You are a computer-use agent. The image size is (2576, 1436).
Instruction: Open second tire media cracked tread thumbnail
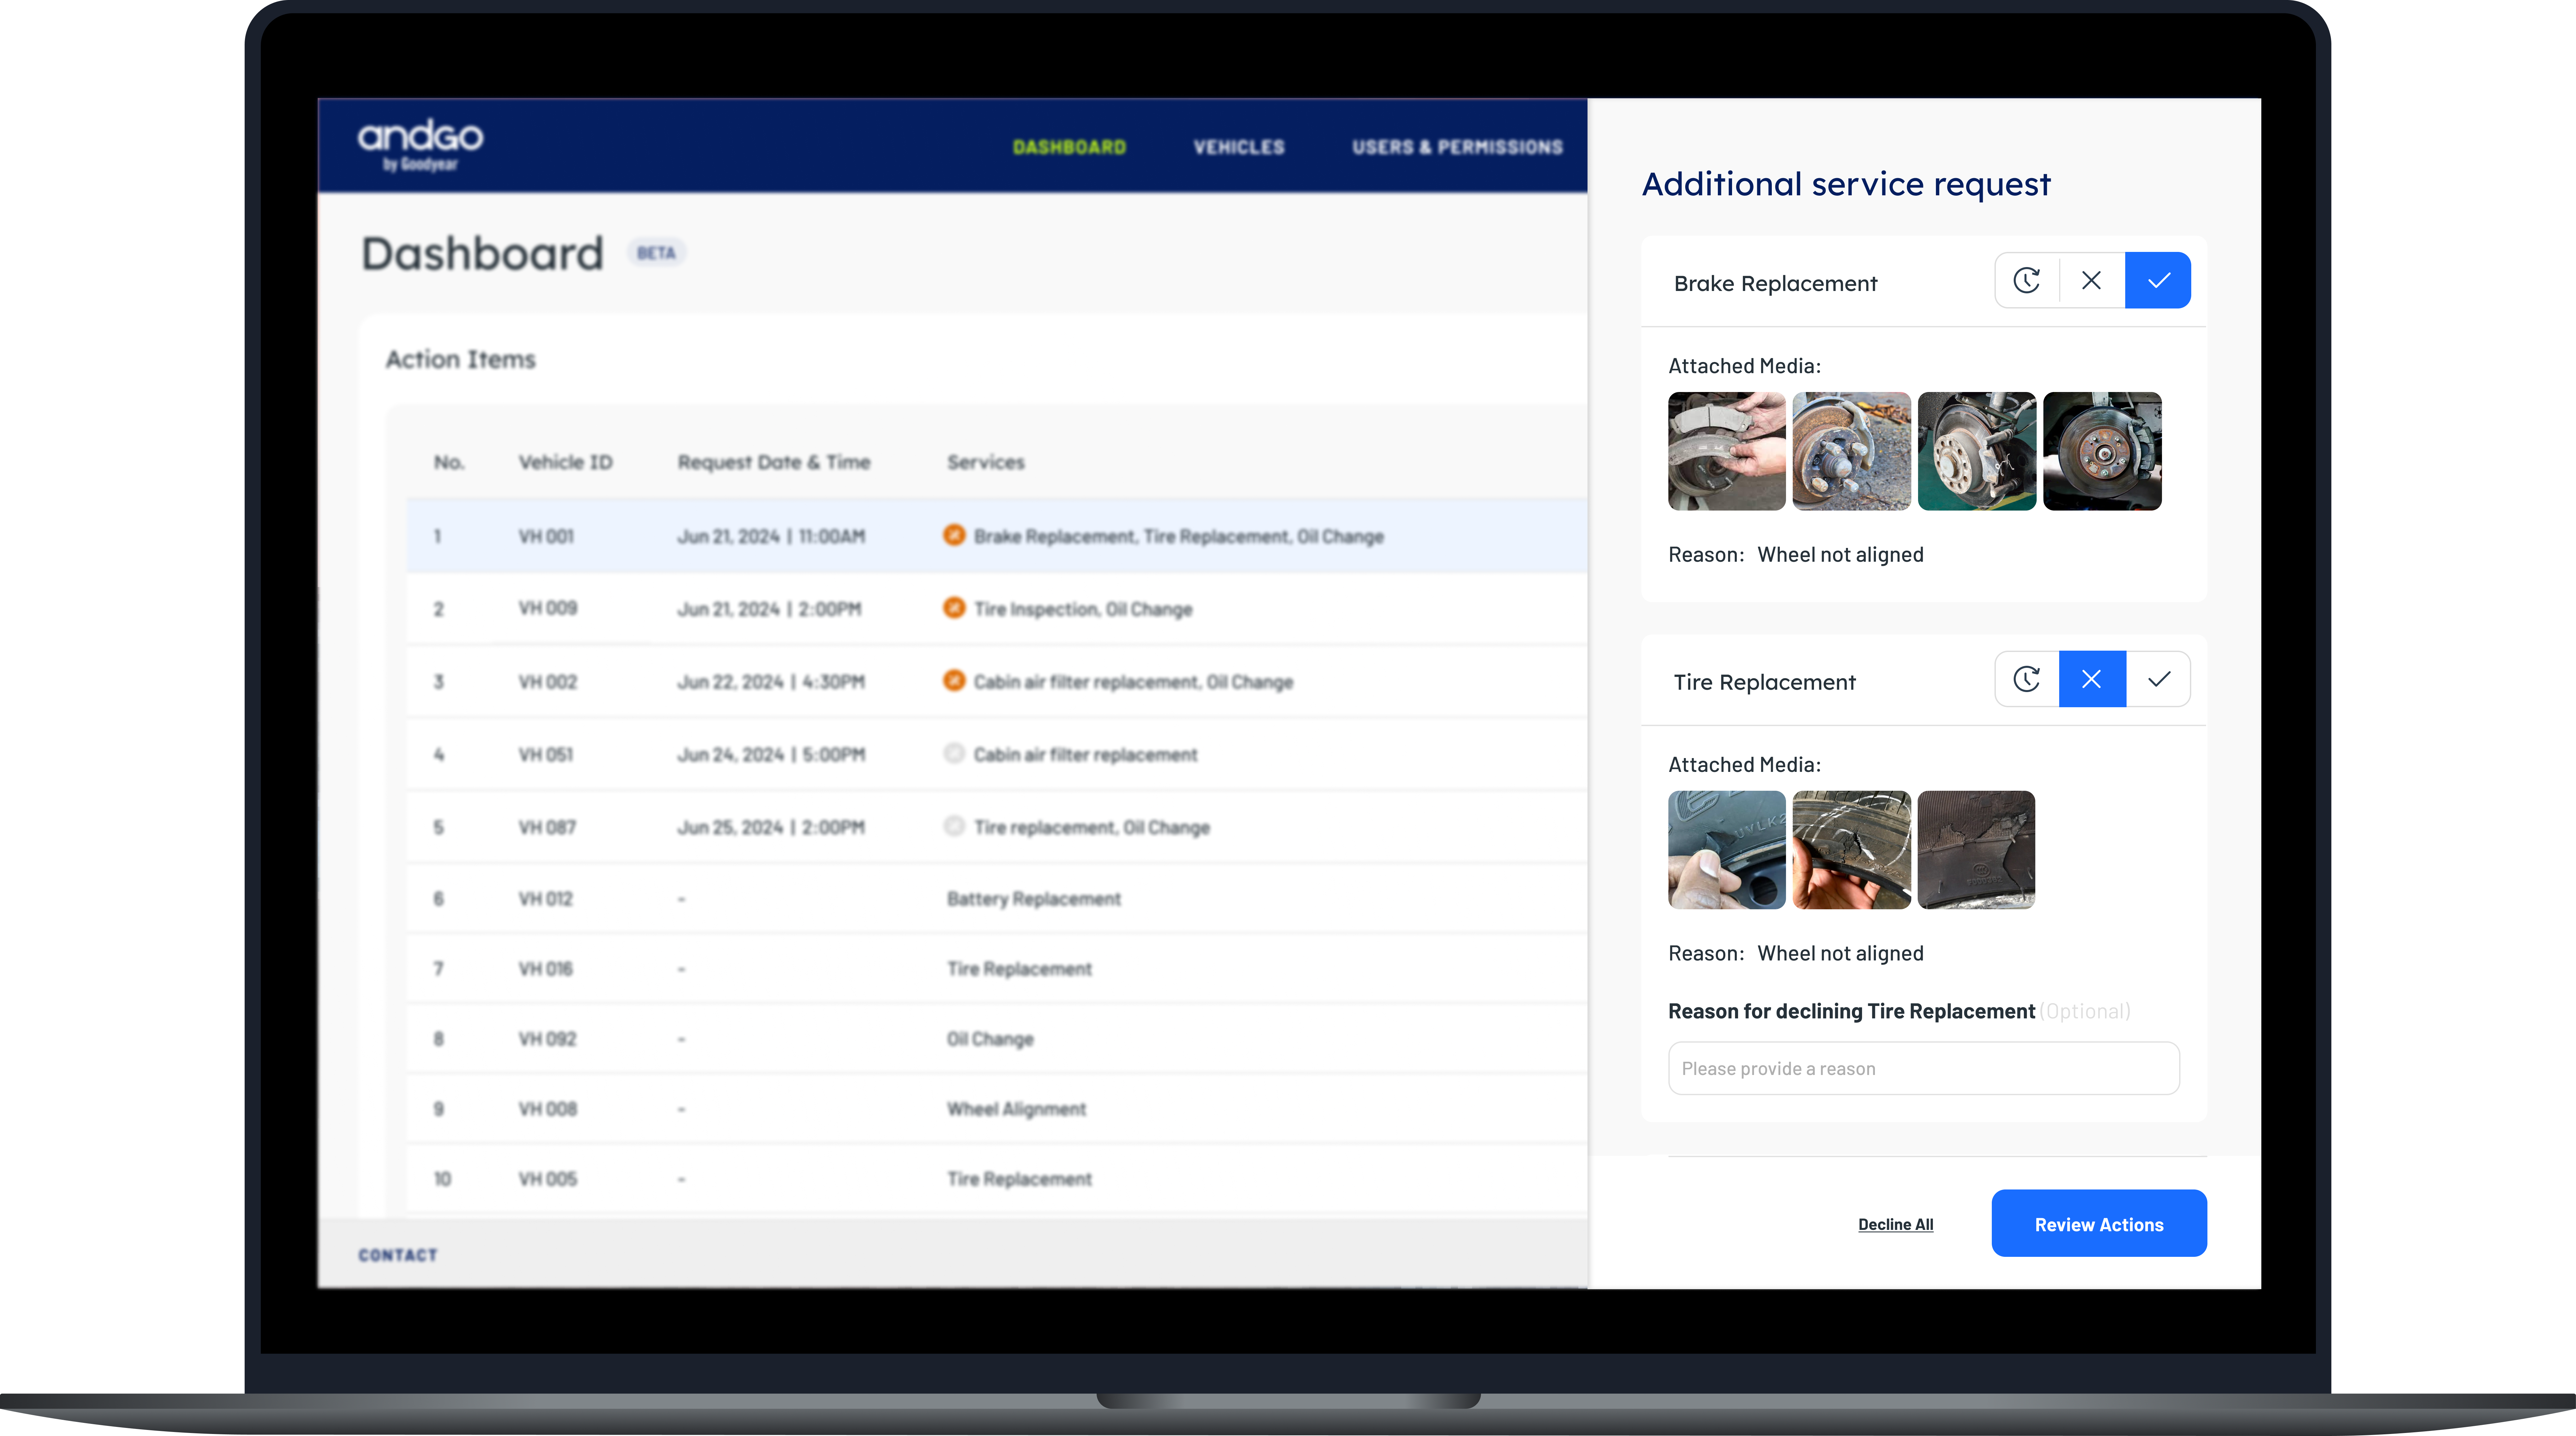click(1852, 850)
